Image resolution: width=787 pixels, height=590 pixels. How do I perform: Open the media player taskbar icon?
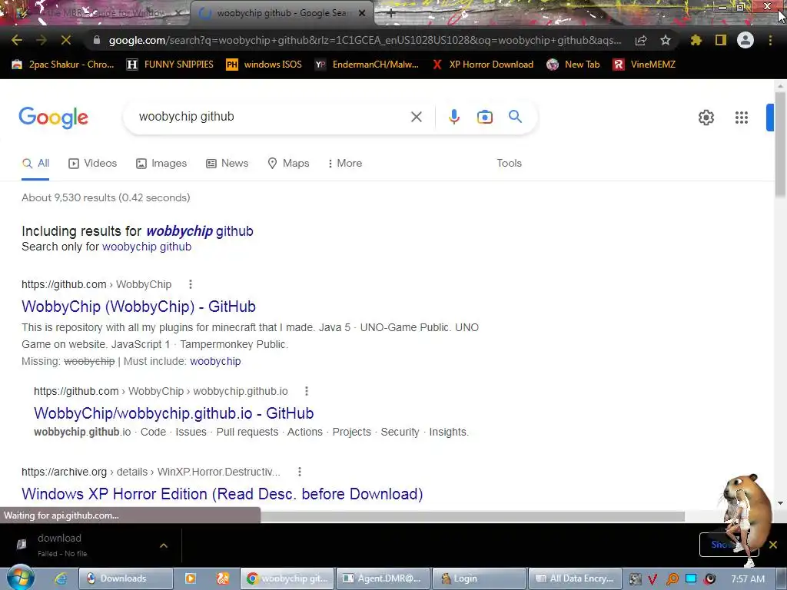click(191, 578)
